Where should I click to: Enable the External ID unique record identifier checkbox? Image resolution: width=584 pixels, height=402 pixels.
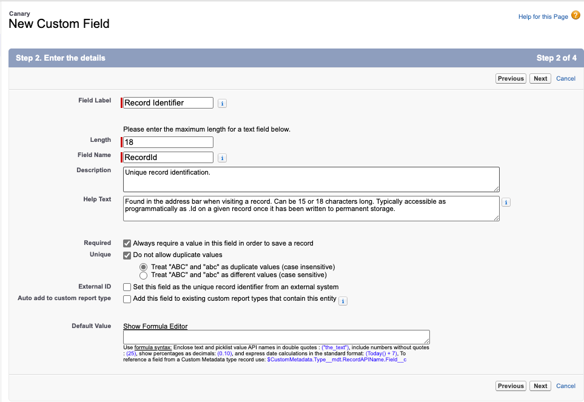(x=127, y=287)
